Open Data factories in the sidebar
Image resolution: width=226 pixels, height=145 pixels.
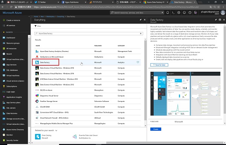click(12, 113)
